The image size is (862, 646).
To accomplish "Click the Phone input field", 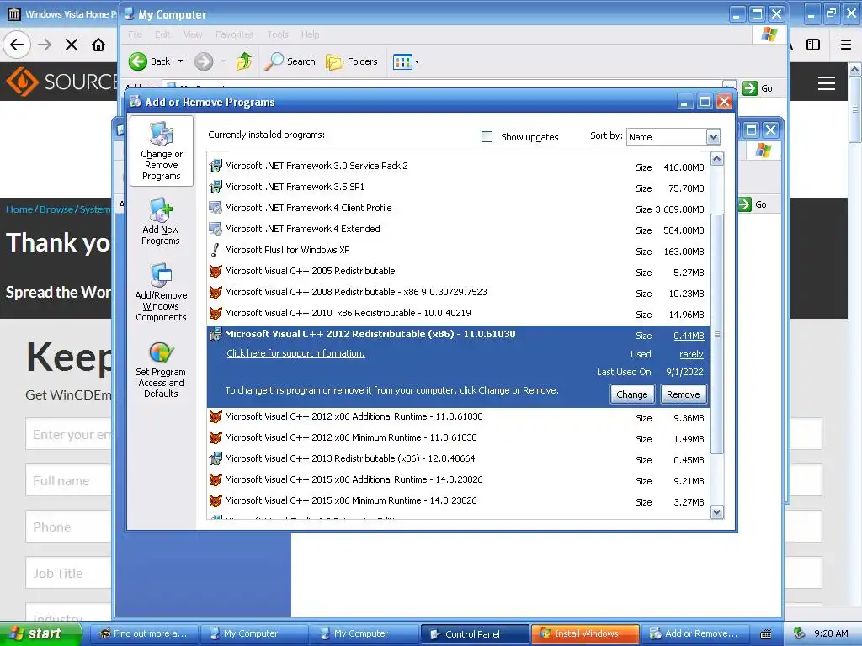I will [x=69, y=527].
